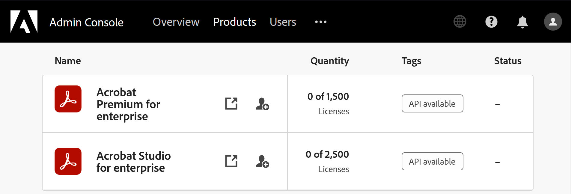This screenshot has height=194, width=571.
Task: Click the Acrobat Studio for enterprise product icon
Action: point(68,161)
